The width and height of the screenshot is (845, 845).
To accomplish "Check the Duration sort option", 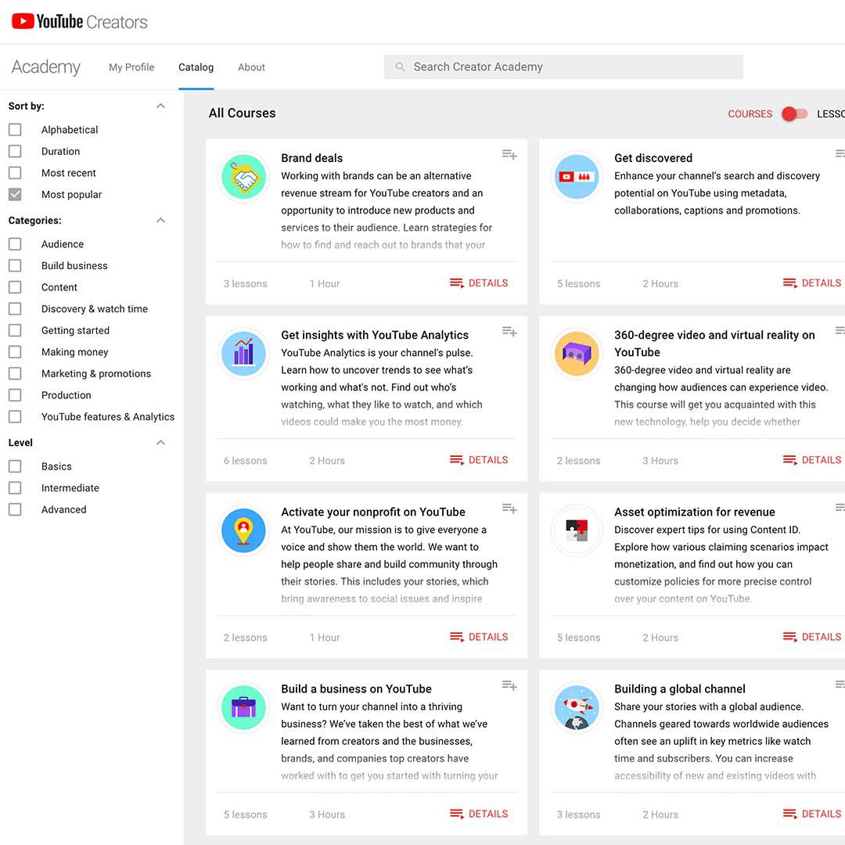I will 15,151.
